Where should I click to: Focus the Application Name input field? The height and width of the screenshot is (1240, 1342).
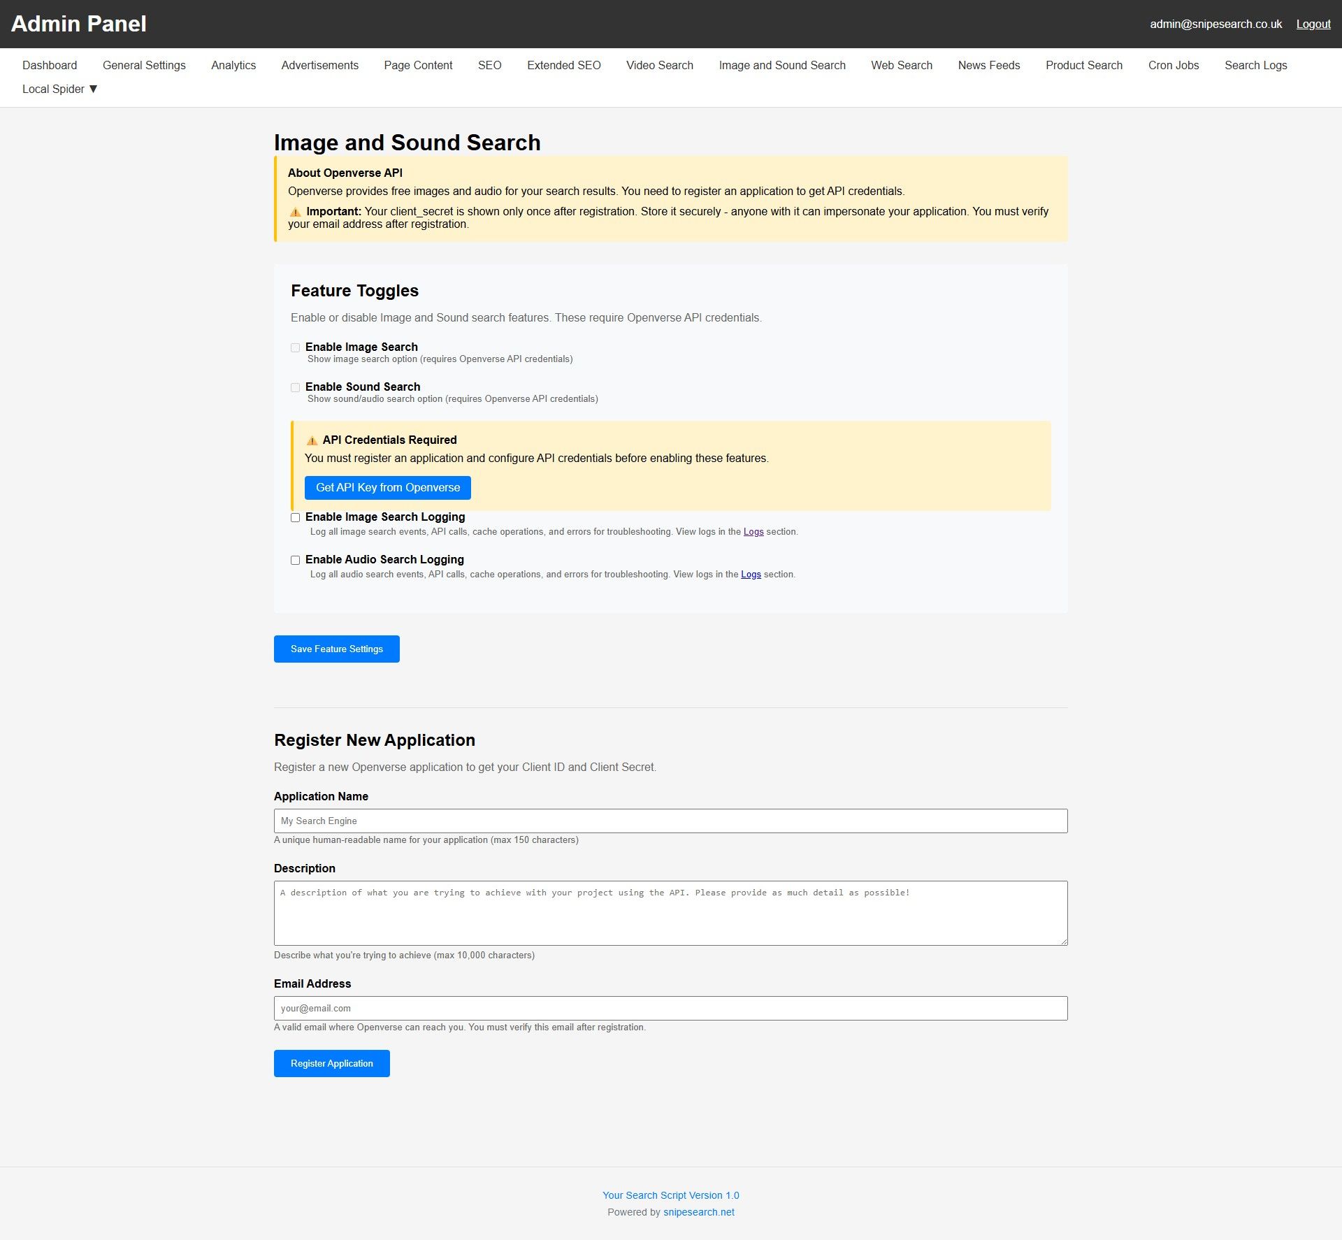[x=670, y=821]
